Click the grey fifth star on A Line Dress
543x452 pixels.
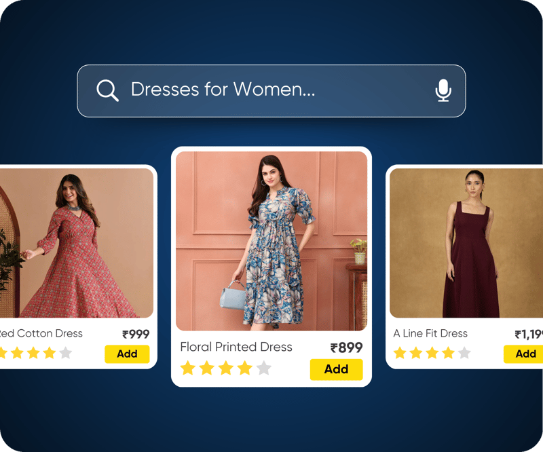(464, 353)
